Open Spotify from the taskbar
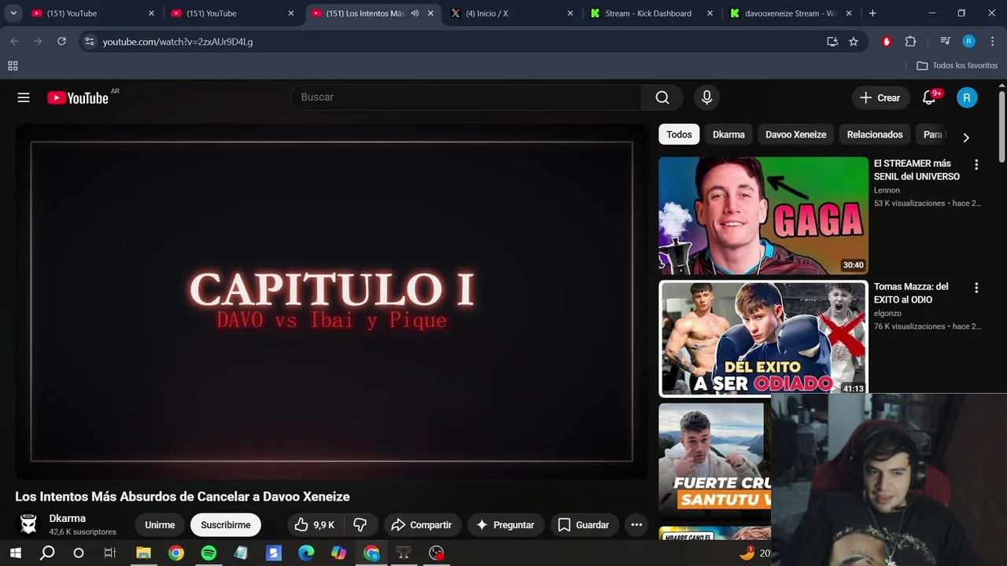 [208, 553]
